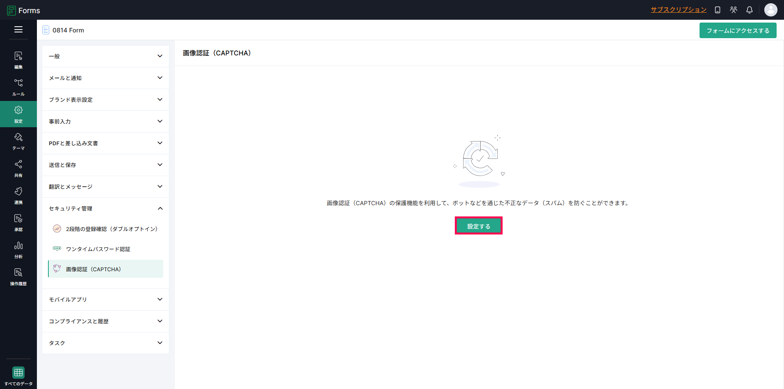Open the サブスクリプション link

click(x=679, y=10)
